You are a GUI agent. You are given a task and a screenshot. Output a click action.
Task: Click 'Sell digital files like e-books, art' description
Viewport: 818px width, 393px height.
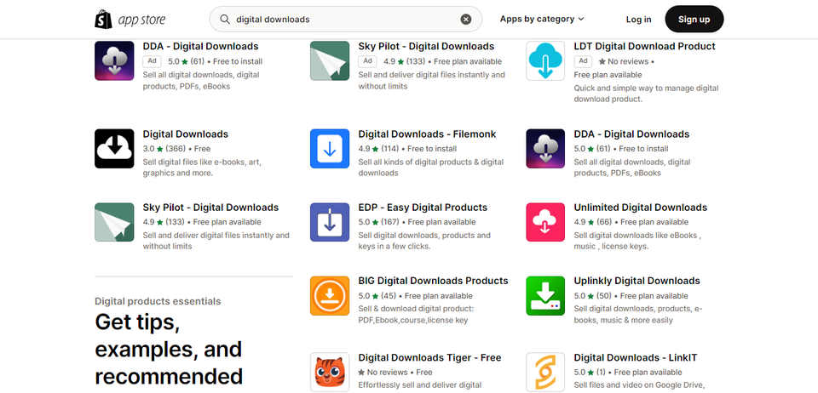[202, 168]
